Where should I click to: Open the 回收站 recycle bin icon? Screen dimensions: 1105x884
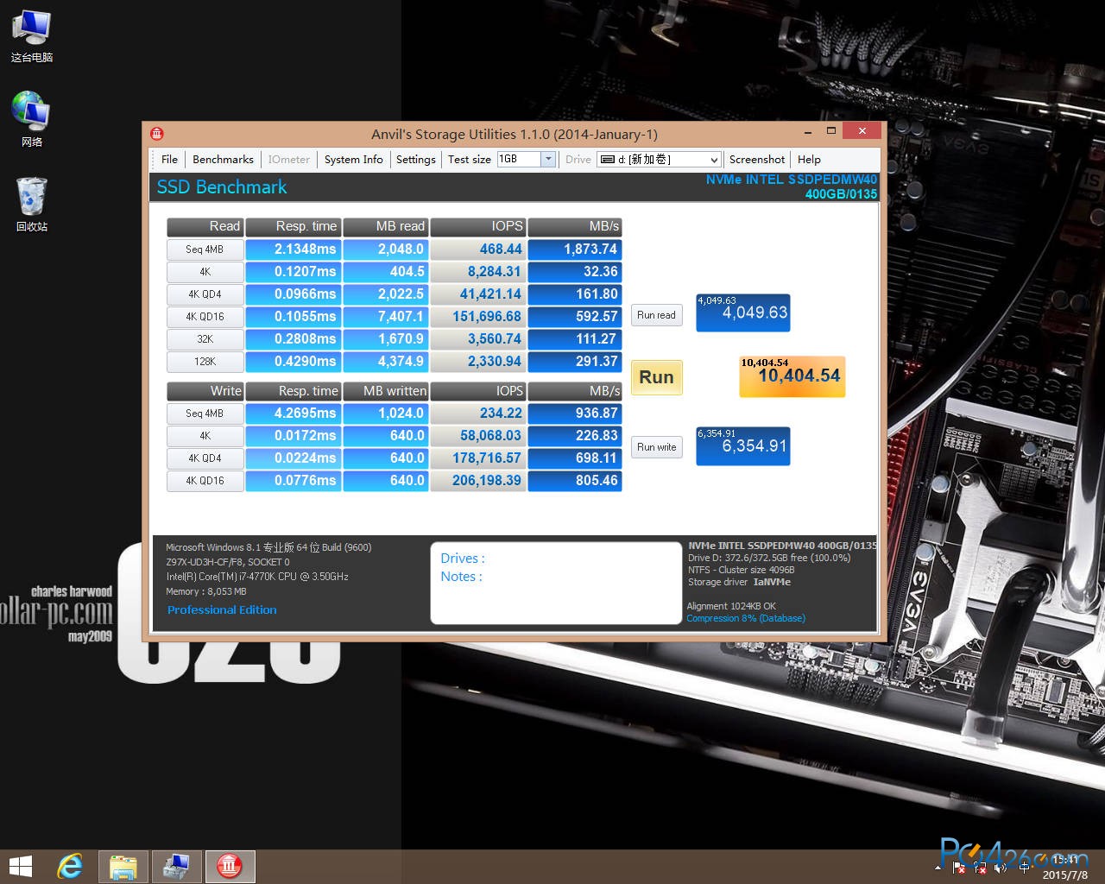pos(32,205)
